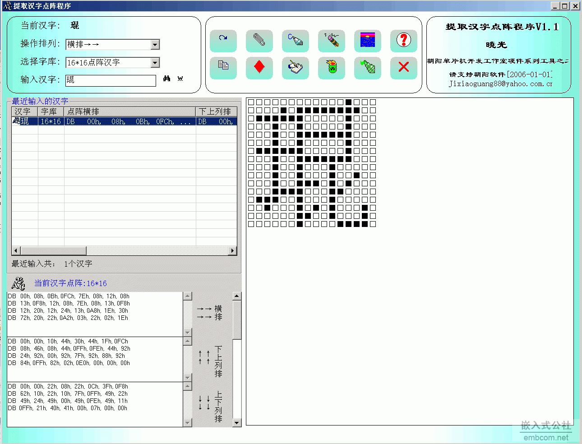Open the 操作排列 dropdown list
Screen dimensions: 582x444
155,44
